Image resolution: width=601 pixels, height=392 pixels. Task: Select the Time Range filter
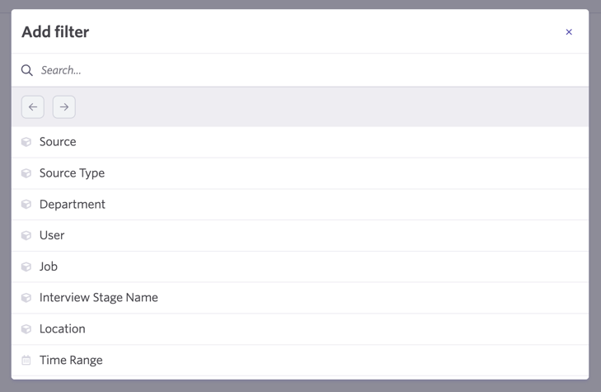pos(300,360)
